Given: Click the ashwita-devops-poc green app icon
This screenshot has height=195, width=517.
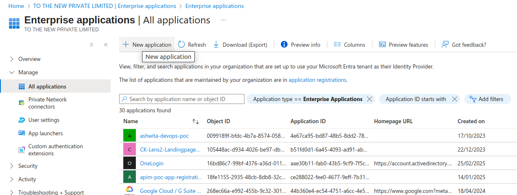Looking at the screenshot, I should [130, 136].
